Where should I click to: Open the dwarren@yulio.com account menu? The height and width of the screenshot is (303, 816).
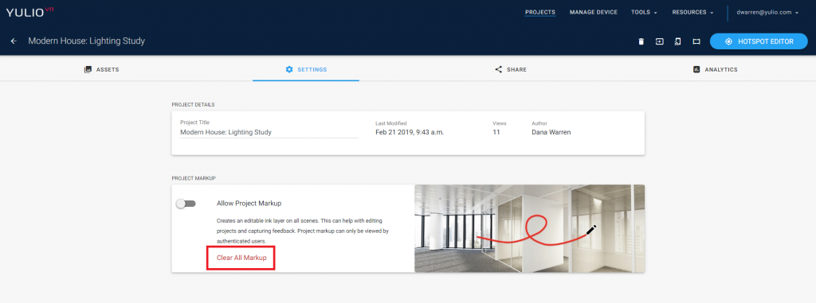click(767, 12)
